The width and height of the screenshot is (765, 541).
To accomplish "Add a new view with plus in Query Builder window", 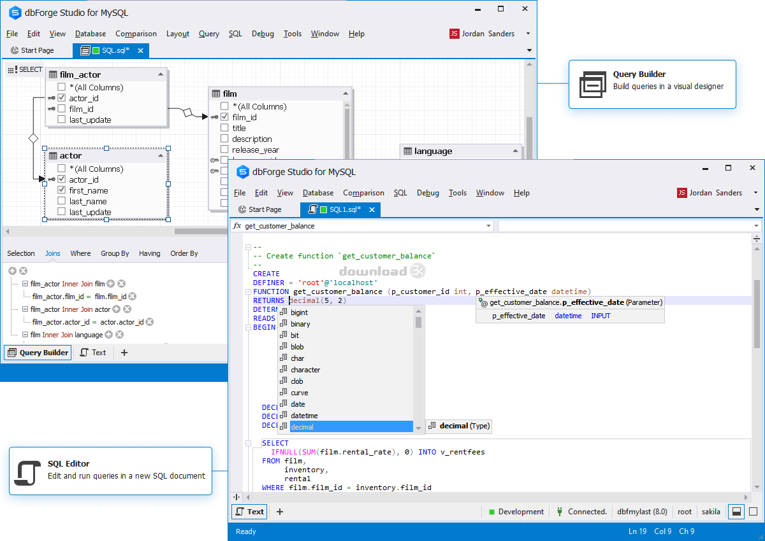I will click(x=124, y=353).
